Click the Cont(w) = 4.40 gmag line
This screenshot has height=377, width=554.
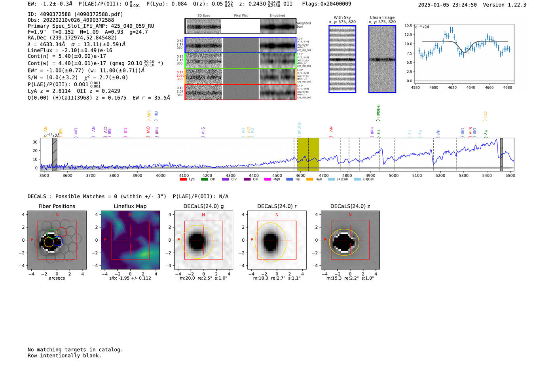point(95,63)
